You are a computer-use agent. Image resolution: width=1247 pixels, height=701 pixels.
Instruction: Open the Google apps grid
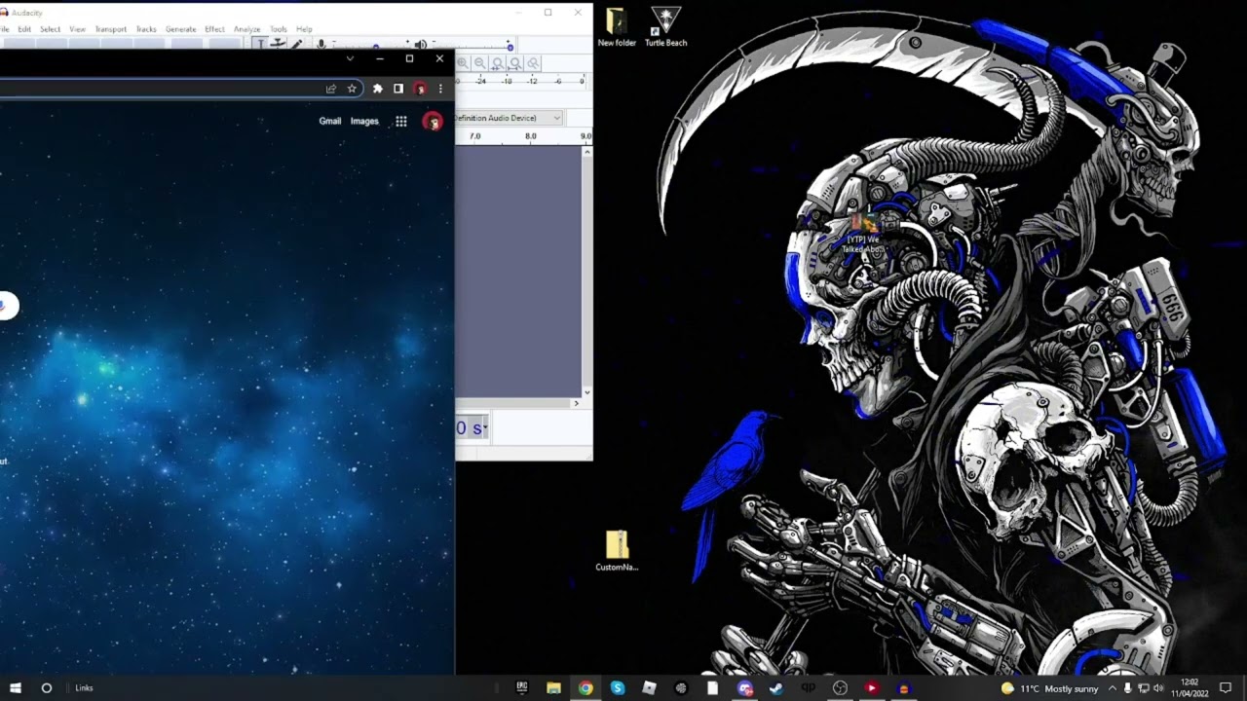point(401,122)
